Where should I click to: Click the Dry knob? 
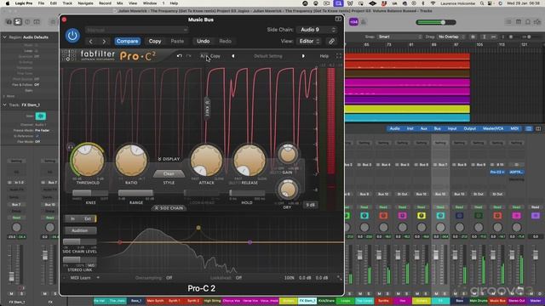[x=288, y=190]
